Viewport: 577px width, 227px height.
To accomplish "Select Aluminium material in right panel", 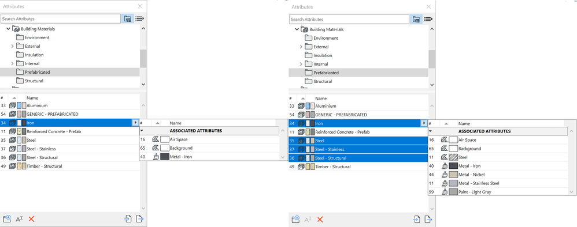I will [x=358, y=106].
